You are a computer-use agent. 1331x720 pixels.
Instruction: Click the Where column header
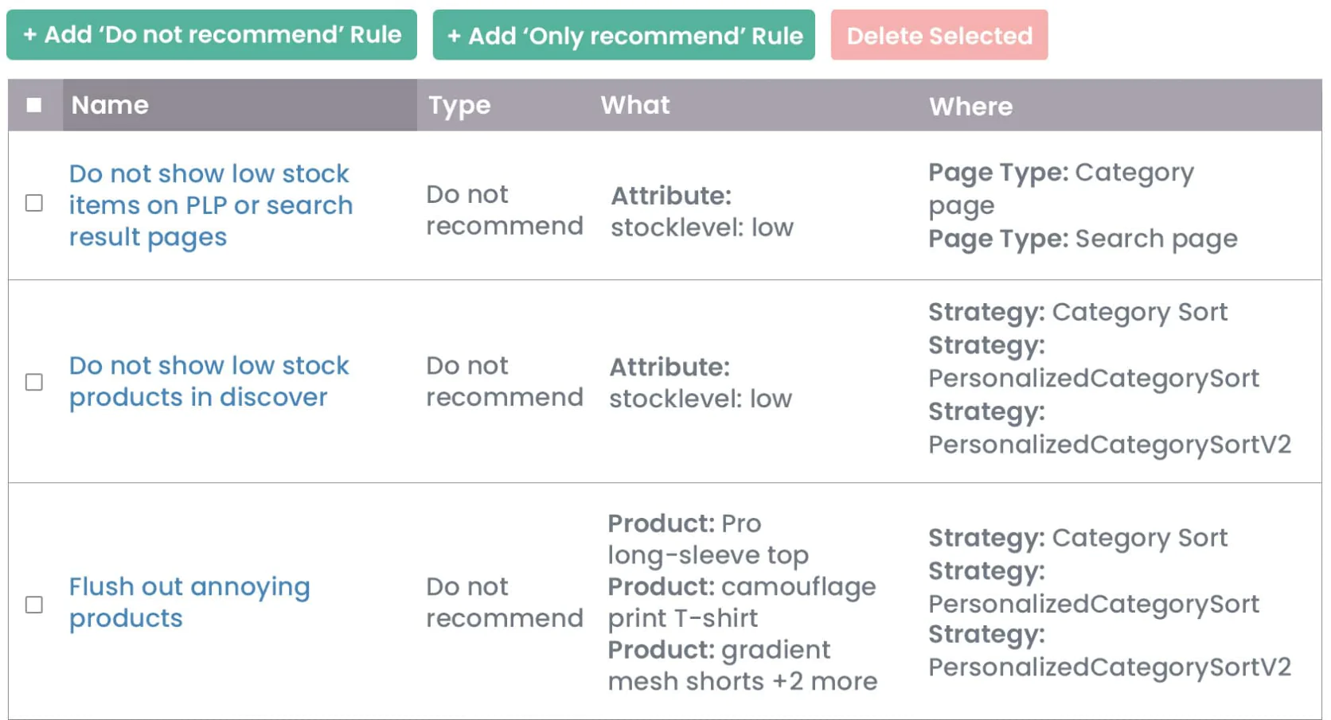pos(970,107)
